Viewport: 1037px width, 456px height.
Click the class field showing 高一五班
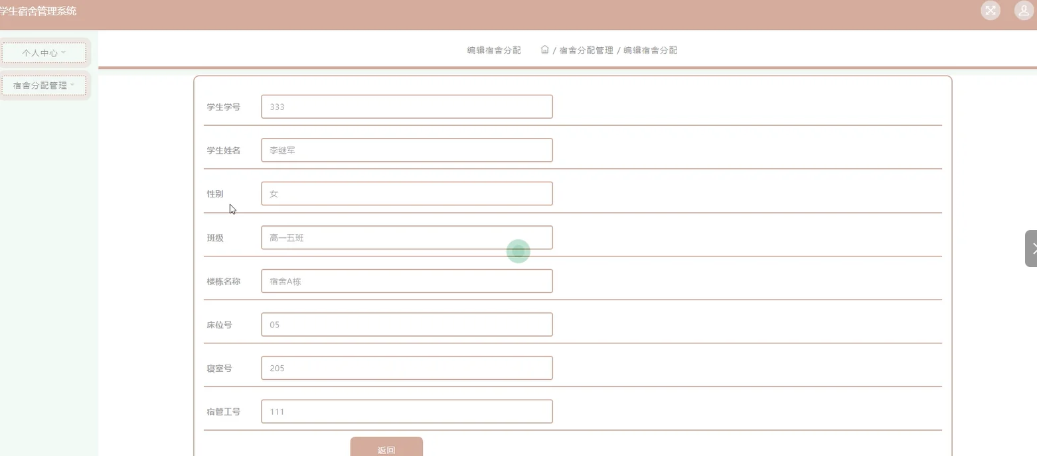(x=406, y=237)
